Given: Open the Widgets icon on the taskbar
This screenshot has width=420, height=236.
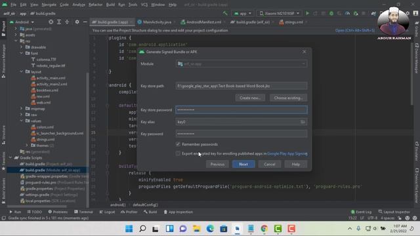Looking at the screenshot, I should point(169,229).
